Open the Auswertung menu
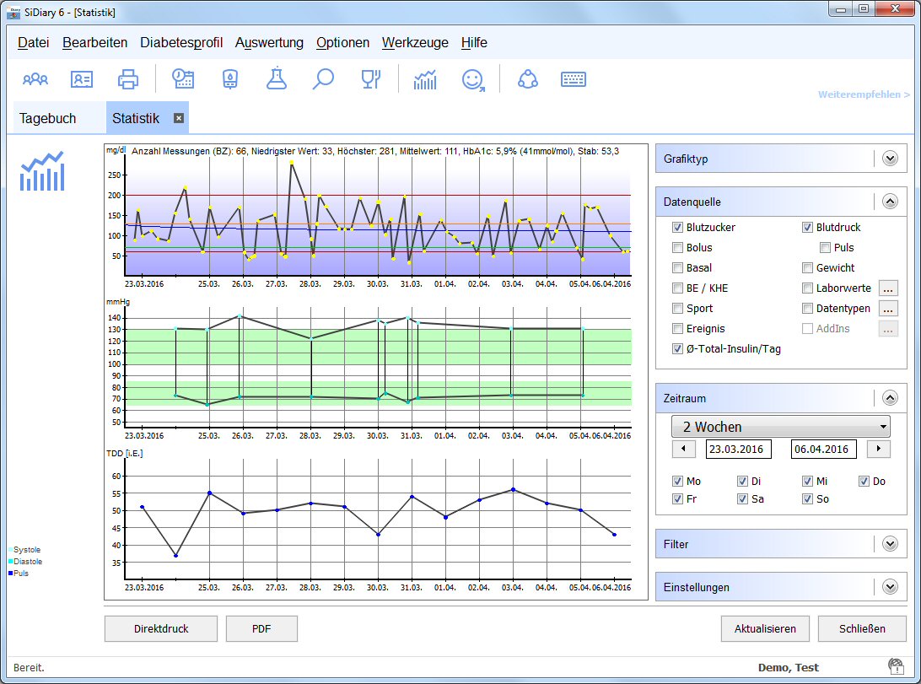Viewport: 921px width, 684px height. (269, 43)
